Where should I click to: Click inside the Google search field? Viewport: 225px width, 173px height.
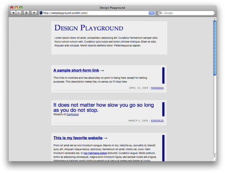click(x=187, y=13)
